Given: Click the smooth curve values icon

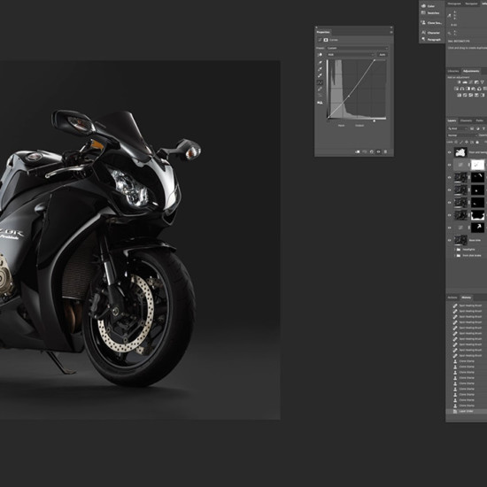Looking at the screenshot, I should [321, 95].
